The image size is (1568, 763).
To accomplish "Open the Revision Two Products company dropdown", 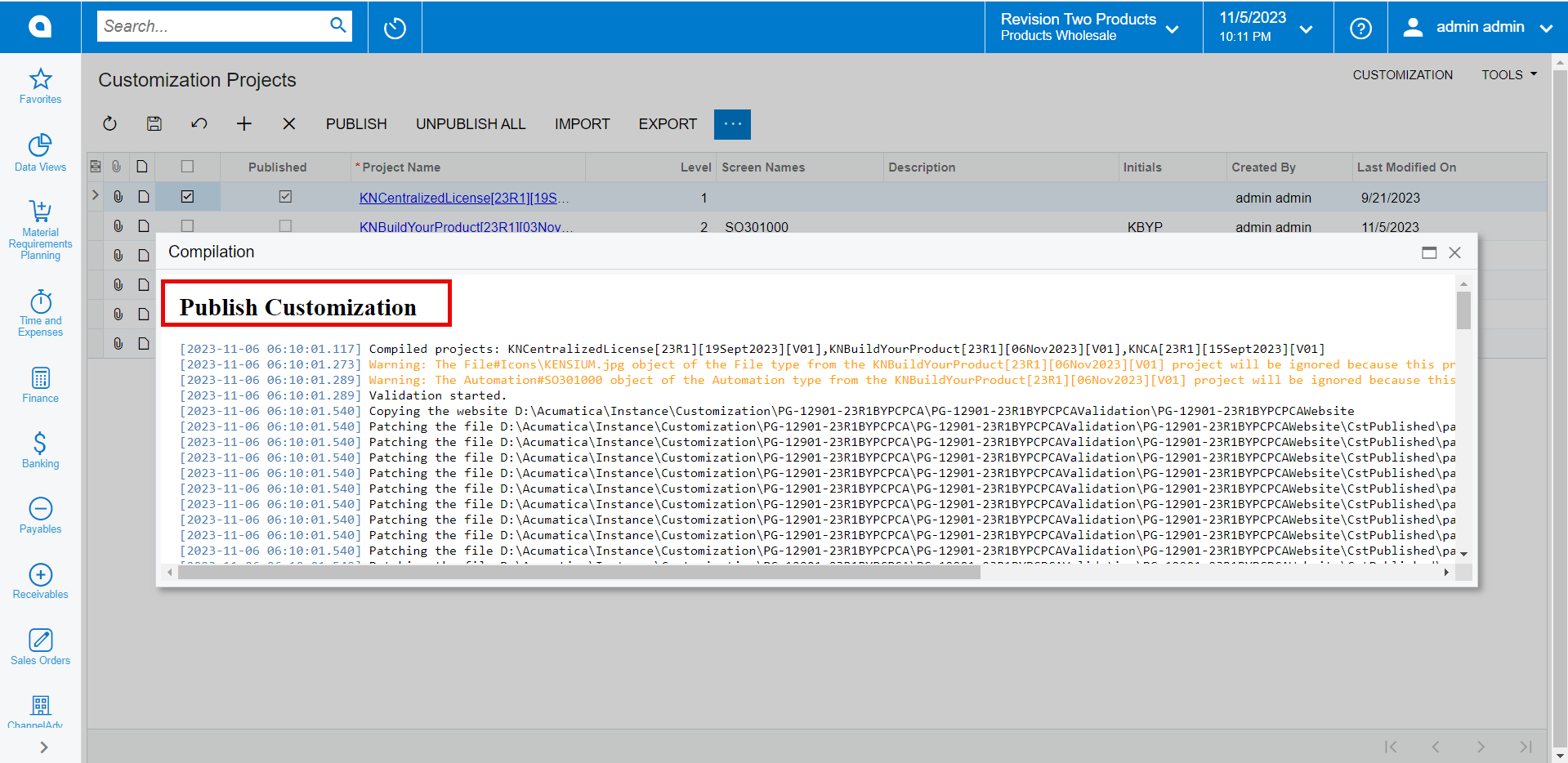I will pyautogui.click(x=1093, y=27).
